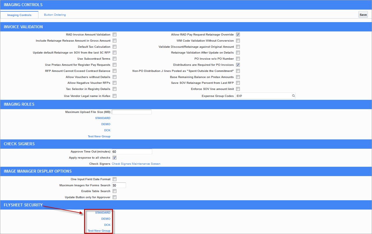This screenshot has width=372, height=234.
Task: Open the Check Signers Maintenance Screen link
Action: (x=136, y=164)
